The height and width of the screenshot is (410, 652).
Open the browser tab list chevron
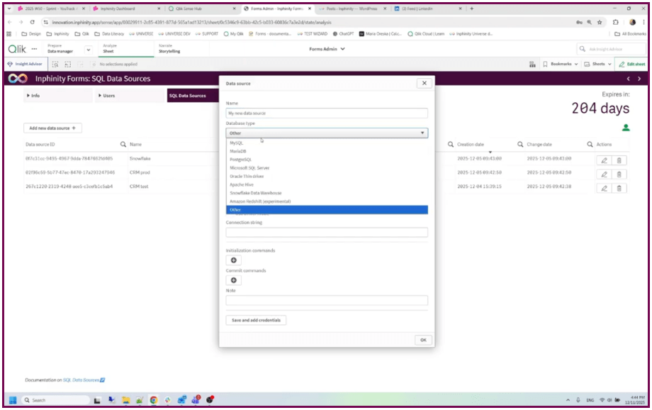click(x=9, y=9)
